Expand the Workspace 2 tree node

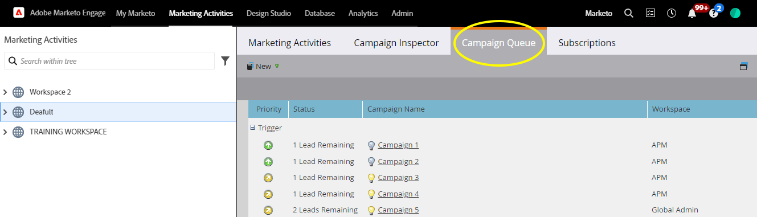pyautogui.click(x=6, y=92)
